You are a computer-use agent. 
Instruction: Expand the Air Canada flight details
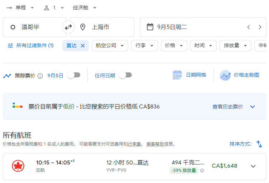[x=253, y=166]
